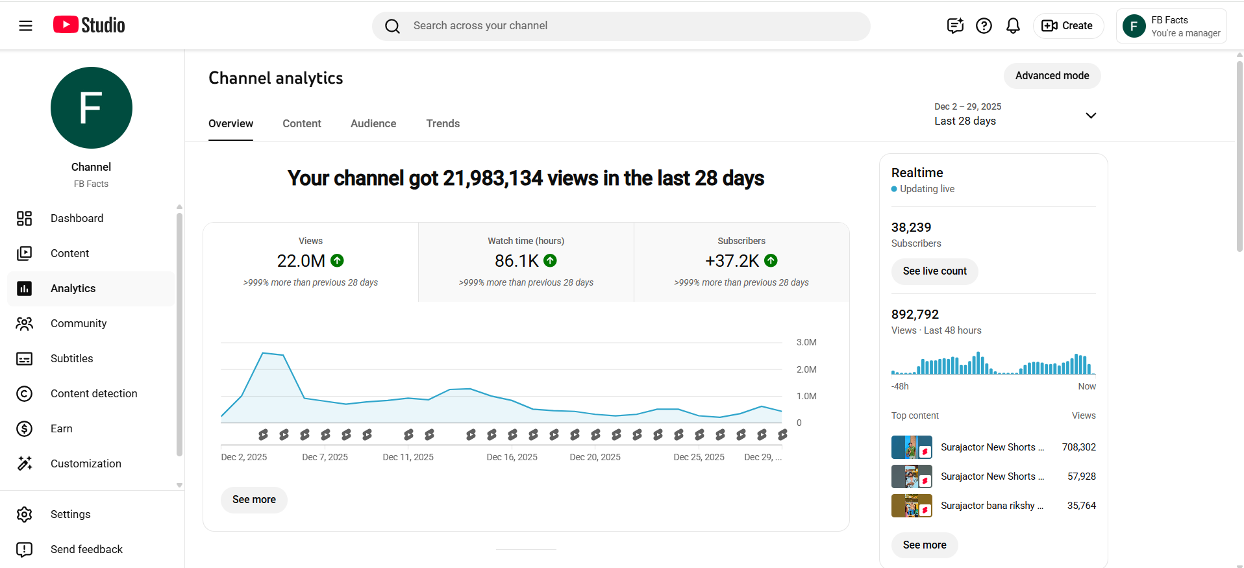Image resolution: width=1244 pixels, height=568 pixels.
Task: Click the Create button
Action: tap(1067, 26)
